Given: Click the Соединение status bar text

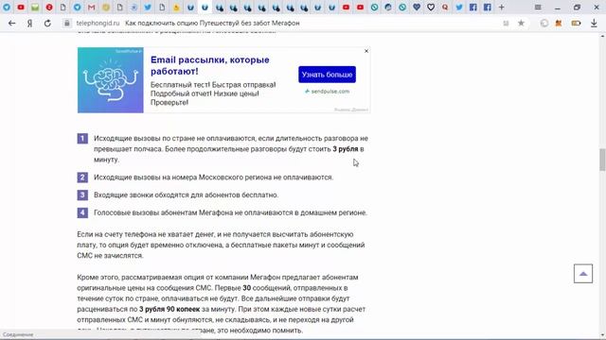Looking at the screenshot, I should tap(18, 334).
